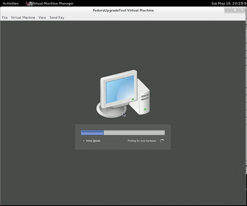
Task: Click the filled blue part of progress bar
Action: coord(92,133)
